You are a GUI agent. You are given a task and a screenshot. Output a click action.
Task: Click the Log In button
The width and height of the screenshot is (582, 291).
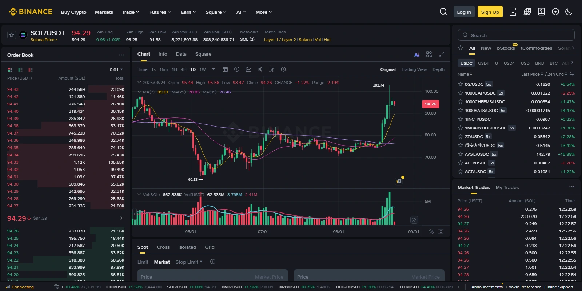click(464, 12)
